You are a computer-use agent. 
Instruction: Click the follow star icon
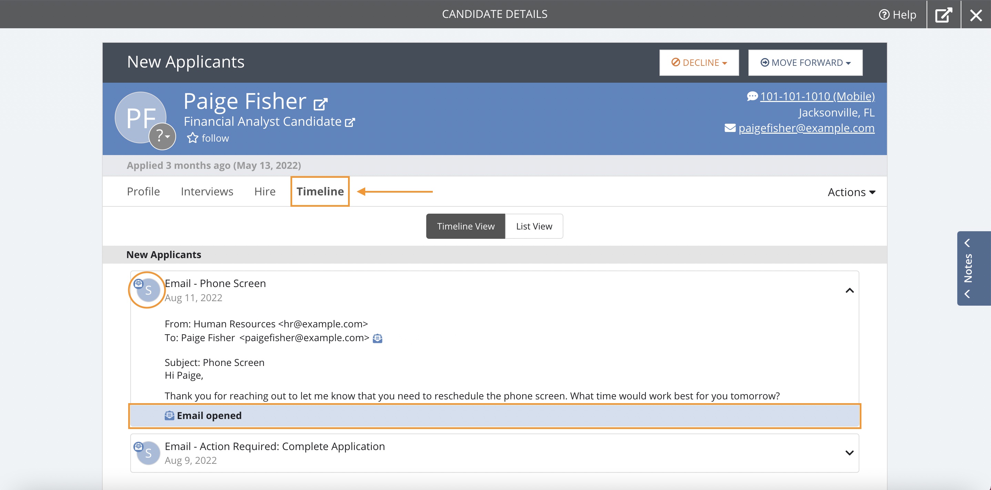coord(192,138)
